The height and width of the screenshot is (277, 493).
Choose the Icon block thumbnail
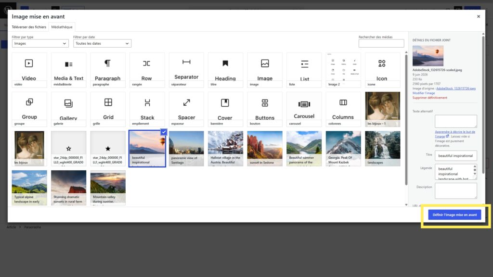(383, 70)
